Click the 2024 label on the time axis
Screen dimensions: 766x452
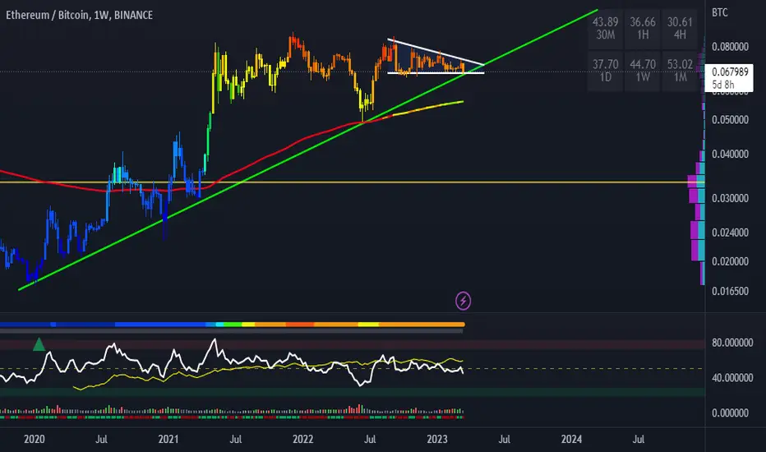[x=571, y=440]
